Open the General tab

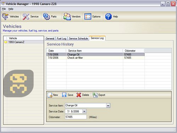(x=50, y=39)
